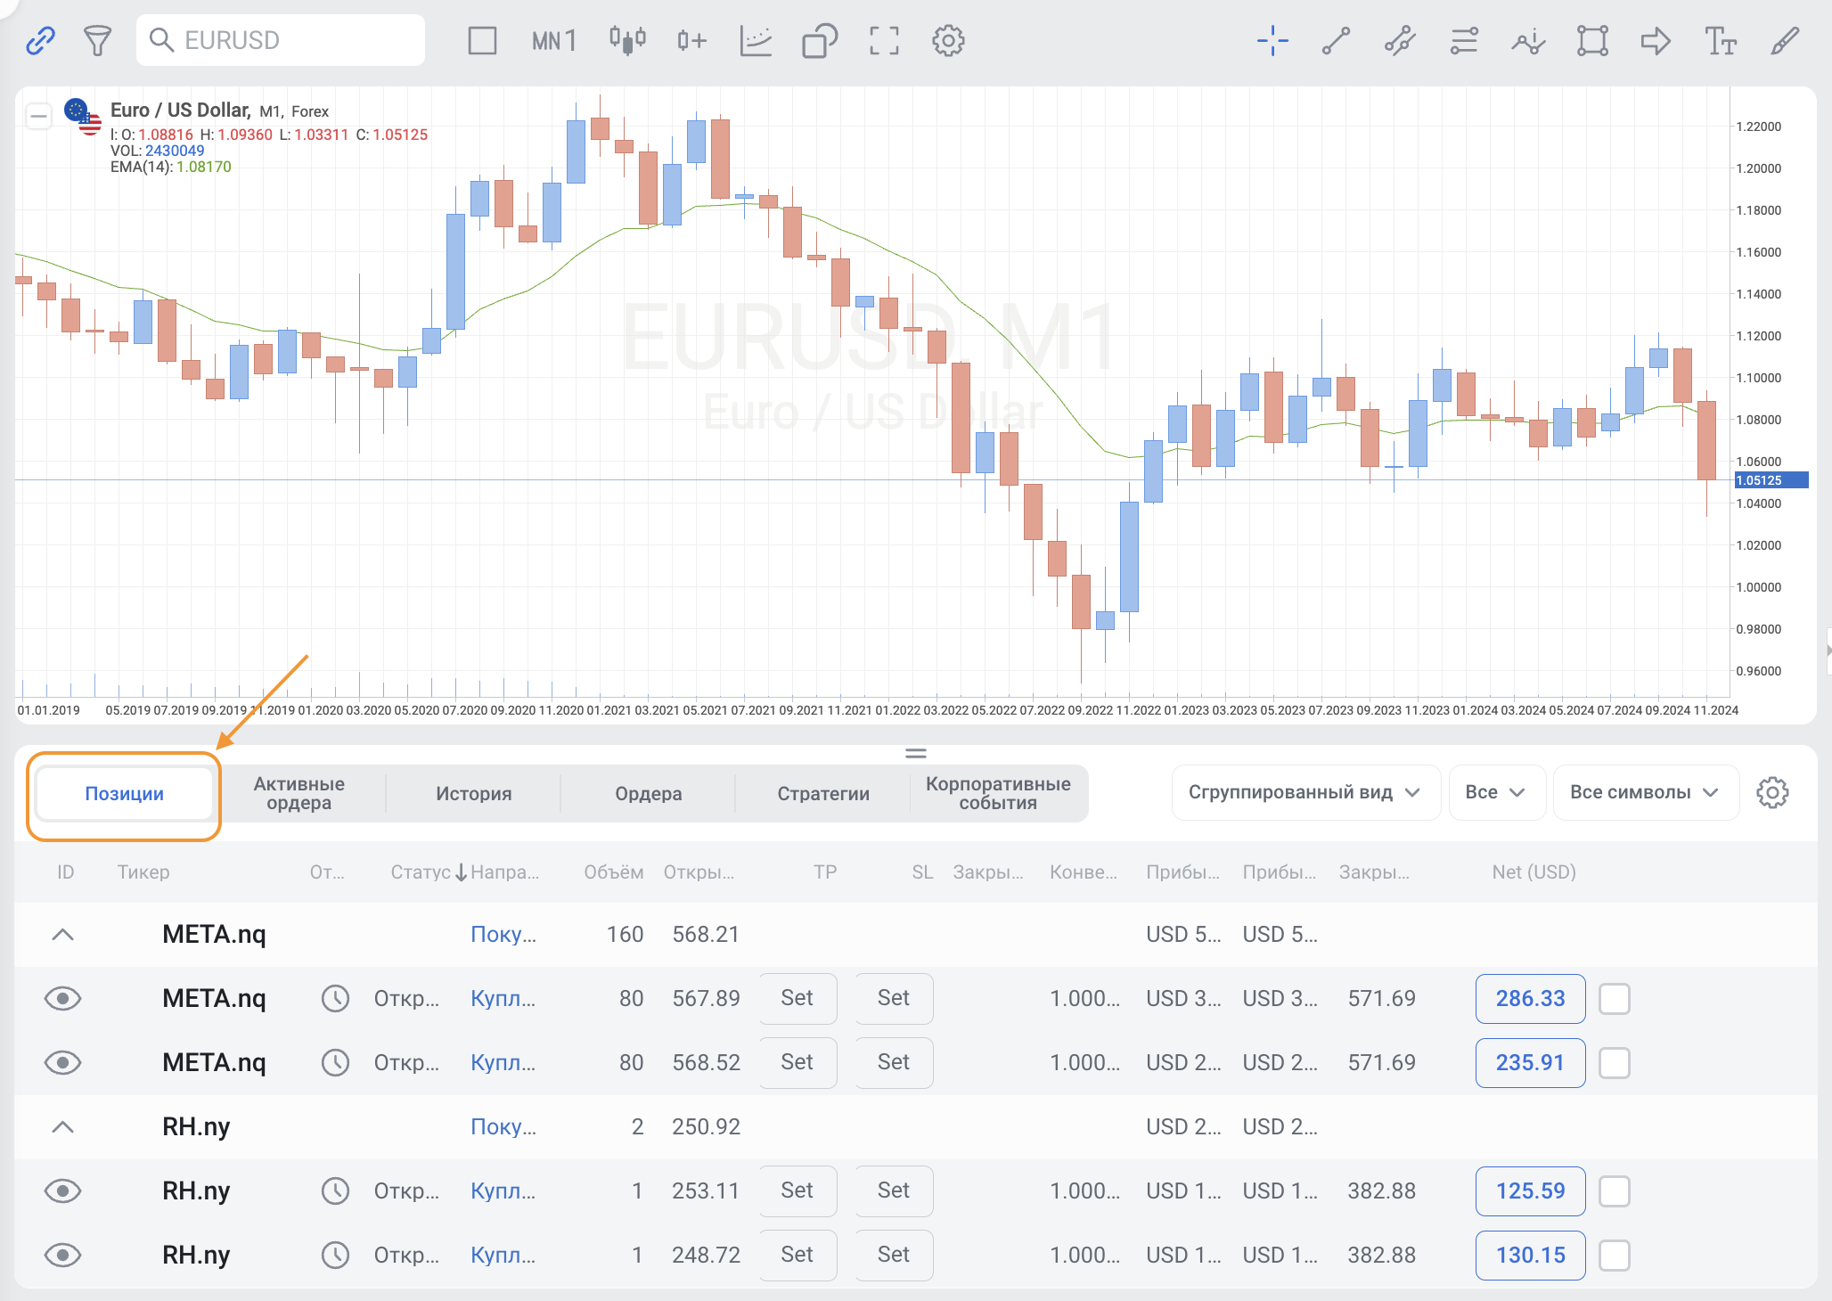
Task: Click Set TP for first META.nq position
Action: click(797, 999)
